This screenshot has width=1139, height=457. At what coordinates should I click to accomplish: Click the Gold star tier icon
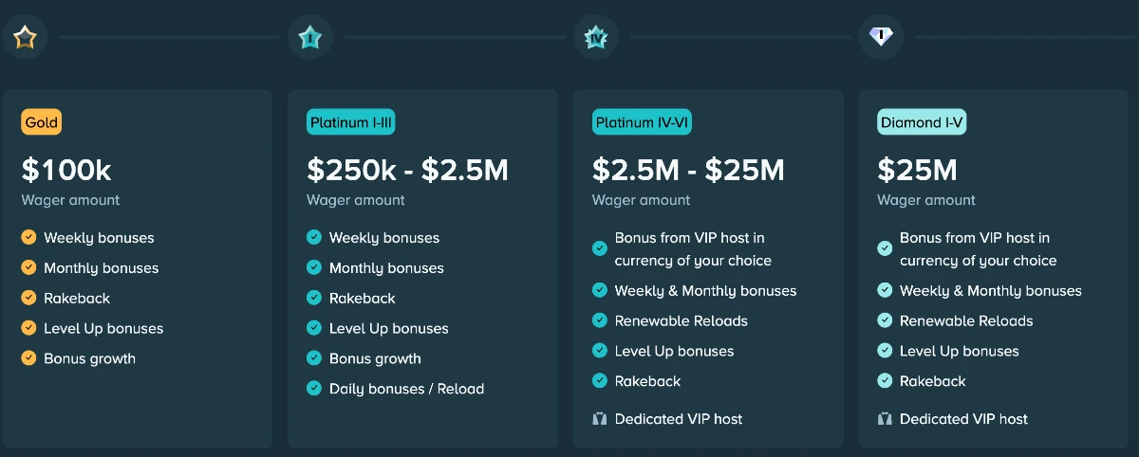[25, 38]
